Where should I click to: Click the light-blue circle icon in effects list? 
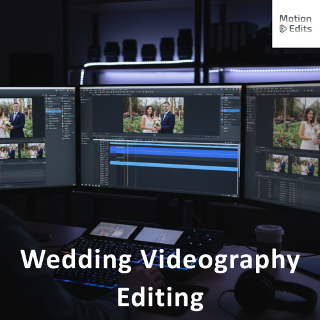[222, 120]
